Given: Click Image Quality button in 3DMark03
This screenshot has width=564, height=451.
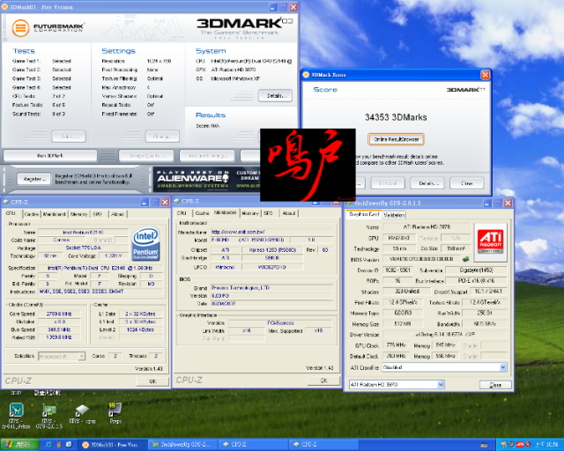Looking at the screenshot, I should [146, 156].
